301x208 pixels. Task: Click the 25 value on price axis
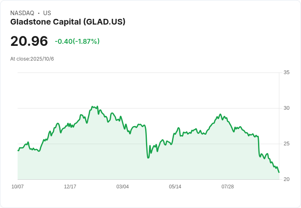(x=286, y=144)
